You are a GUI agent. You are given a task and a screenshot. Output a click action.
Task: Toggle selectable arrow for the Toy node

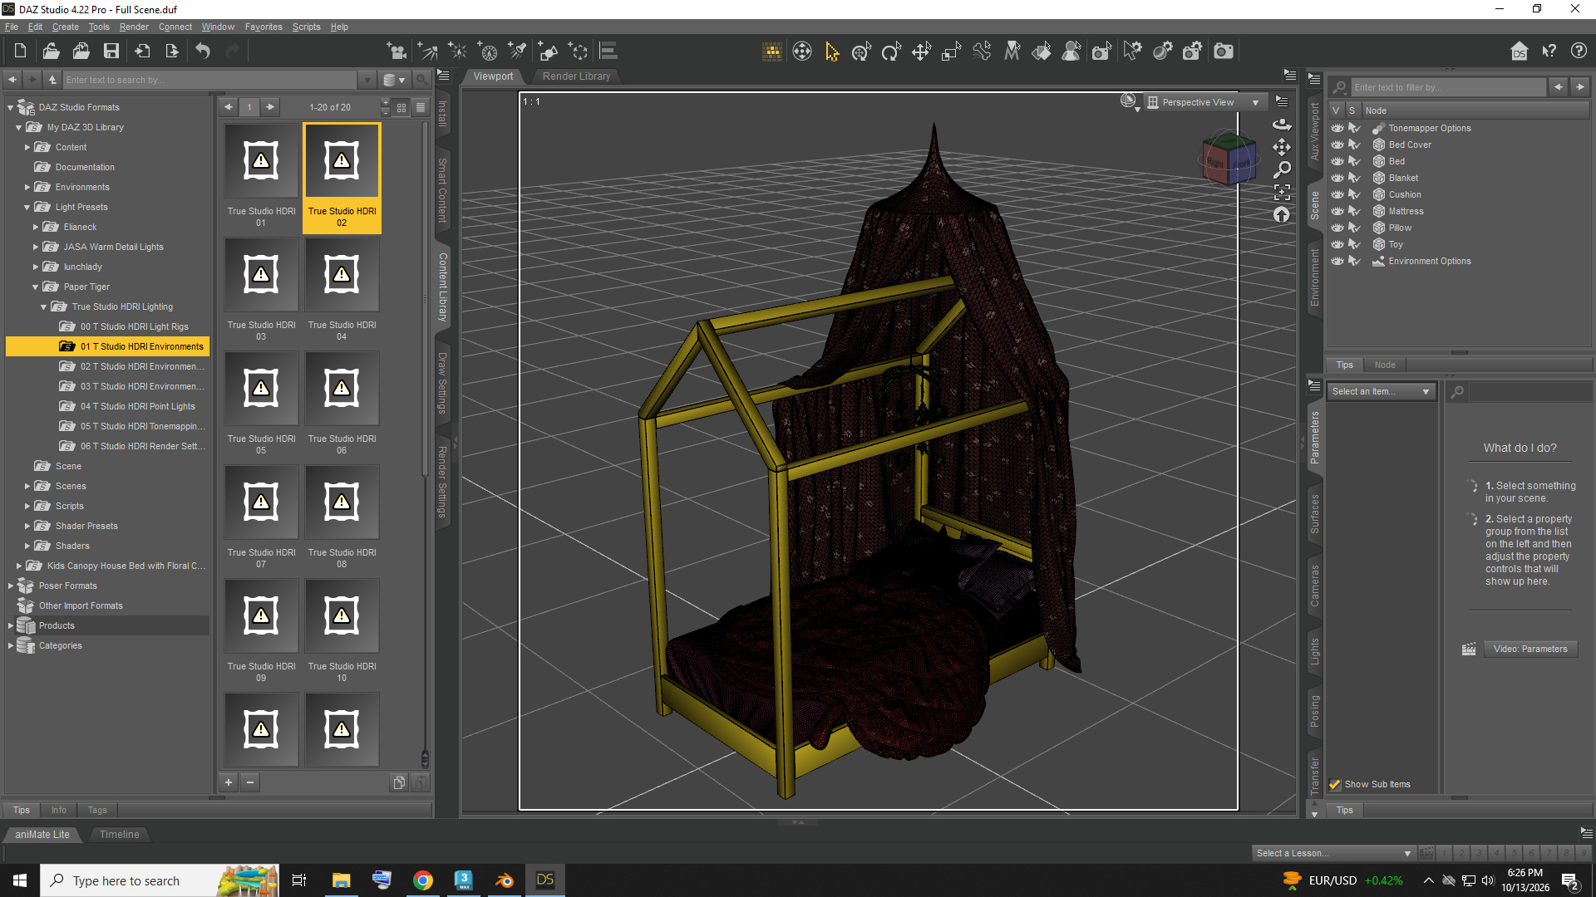pyautogui.click(x=1354, y=244)
